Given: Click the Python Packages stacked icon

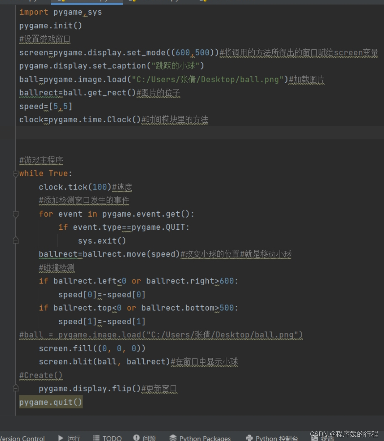Looking at the screenshot, I should [x=173, y=438].
